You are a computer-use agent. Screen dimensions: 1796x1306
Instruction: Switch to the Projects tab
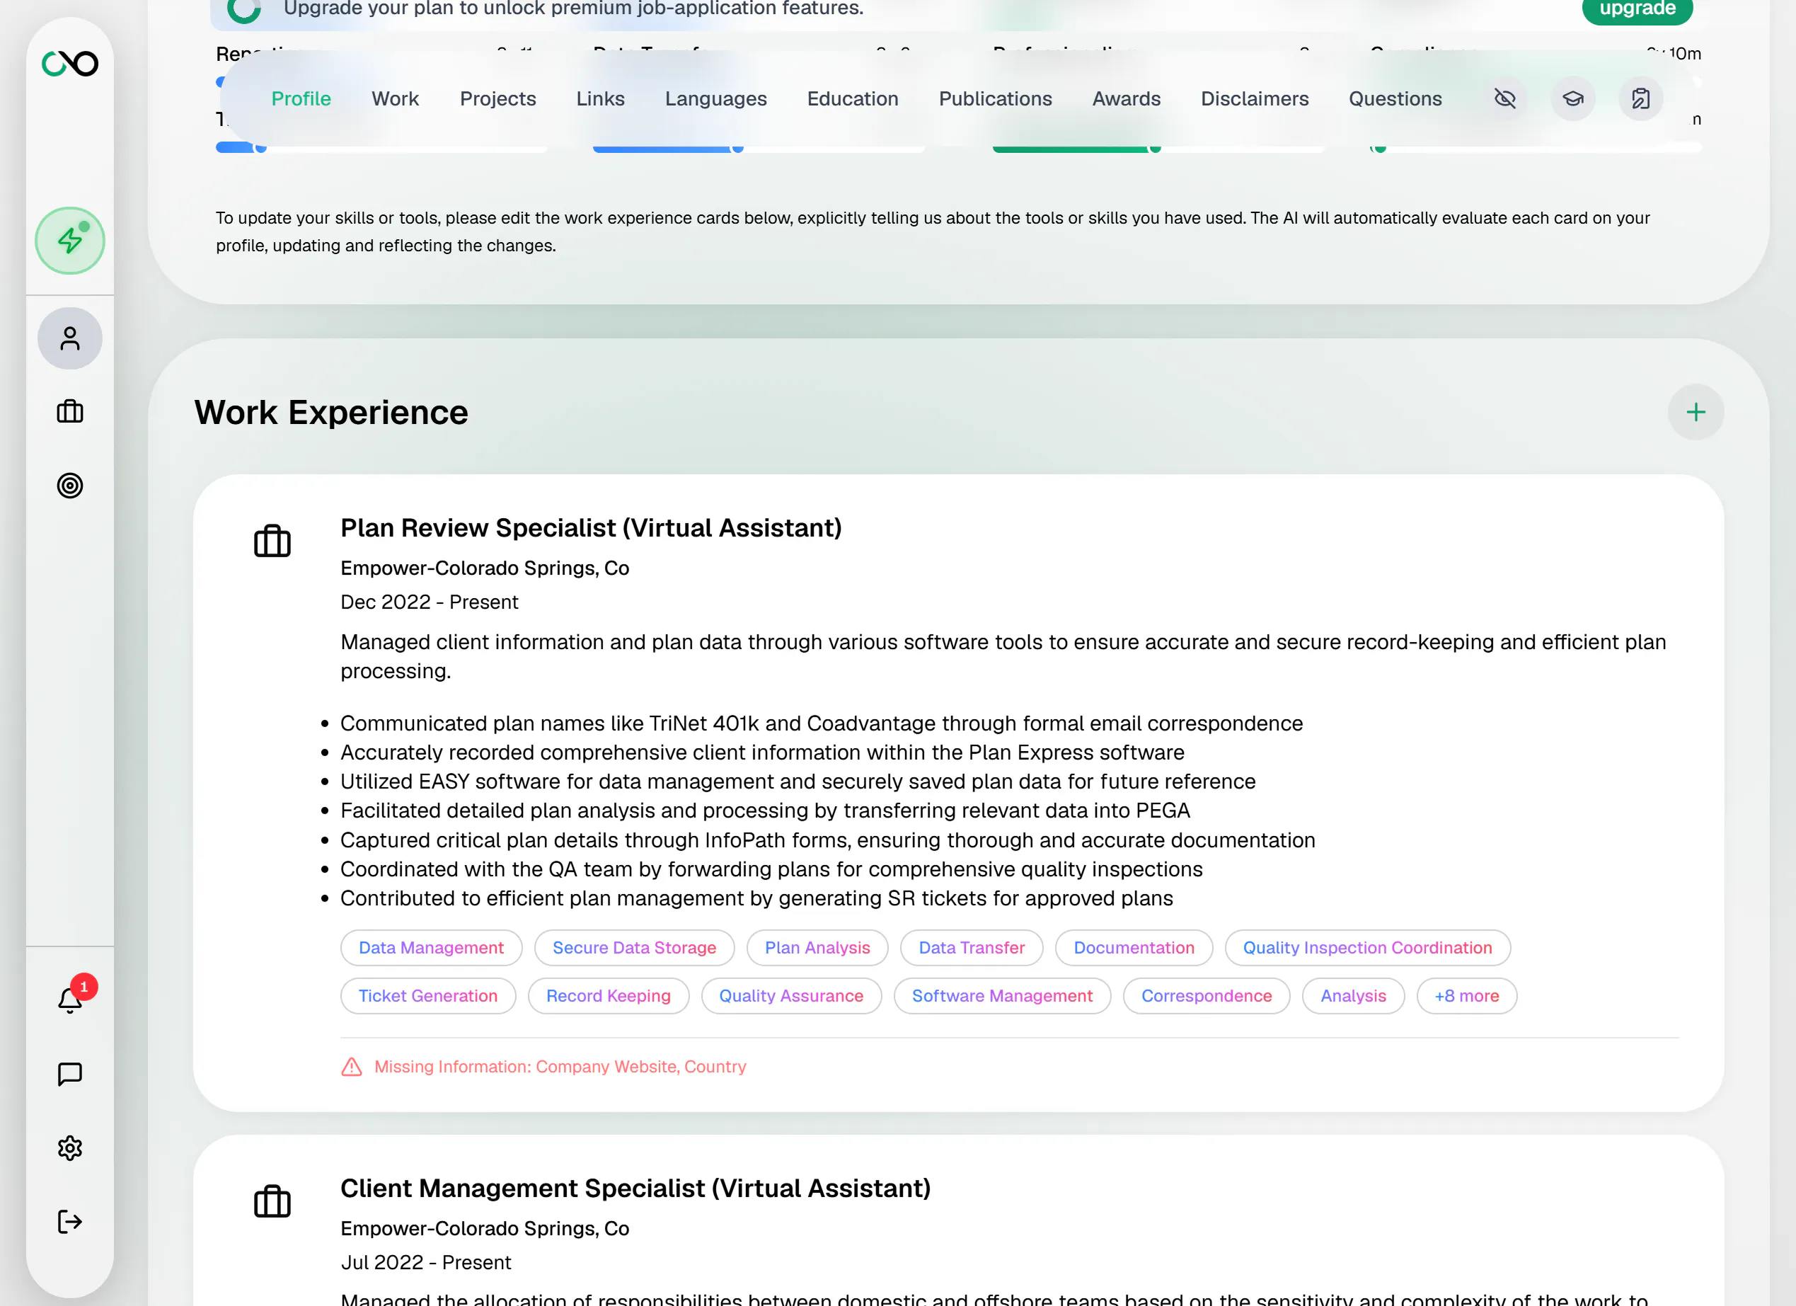point(498,99)
